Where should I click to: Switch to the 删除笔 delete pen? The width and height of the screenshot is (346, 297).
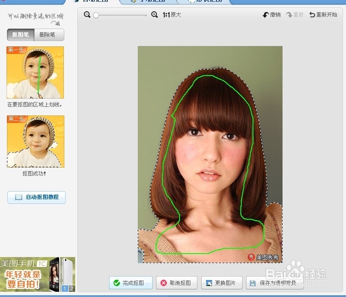pos(49,35)
